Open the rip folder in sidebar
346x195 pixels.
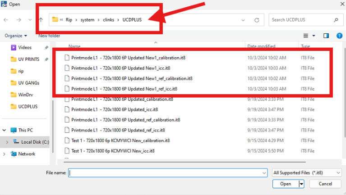[21, 71]
